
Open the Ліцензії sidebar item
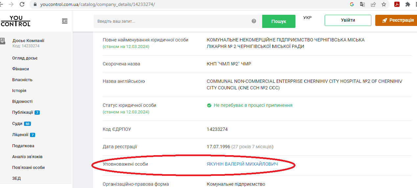pyautogui.click(x=20, y=135)
